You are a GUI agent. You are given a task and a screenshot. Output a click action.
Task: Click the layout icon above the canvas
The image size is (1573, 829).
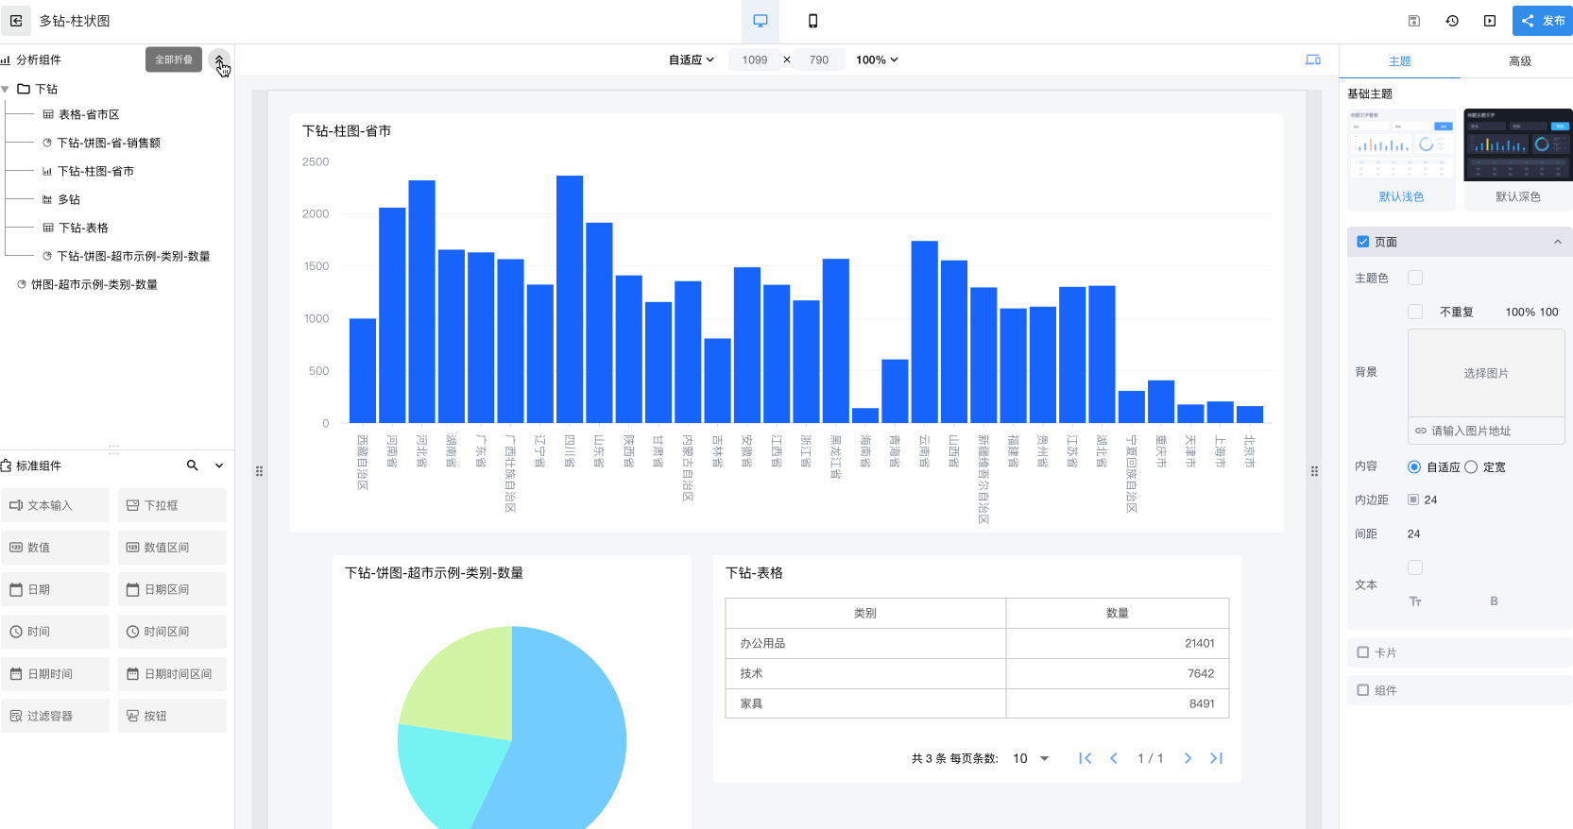[x=1313, y=59]
